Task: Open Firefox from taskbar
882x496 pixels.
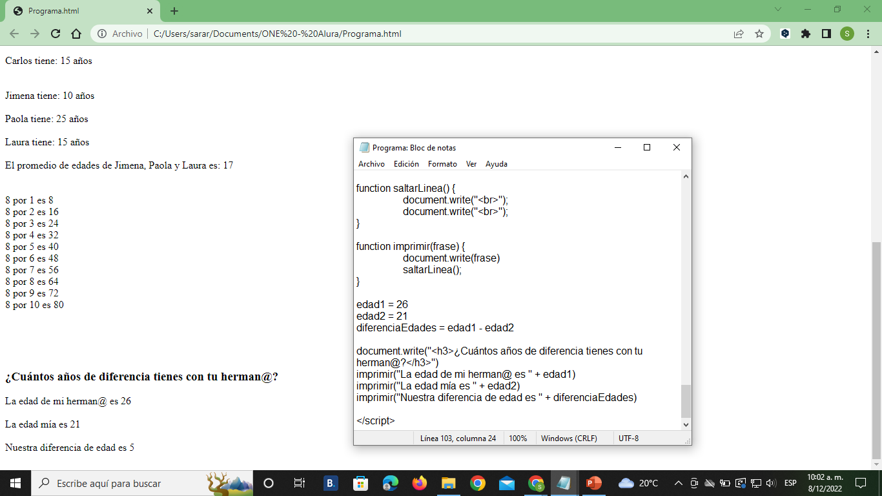Action: pyautogui.click(x=420, y=483)
